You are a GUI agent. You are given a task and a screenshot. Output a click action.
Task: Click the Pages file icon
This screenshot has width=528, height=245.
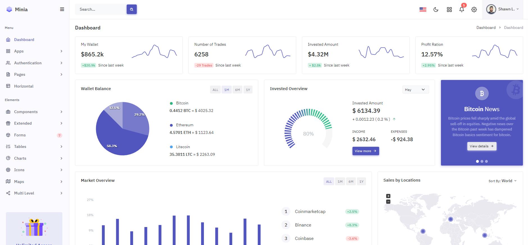[x=8, y=74]
